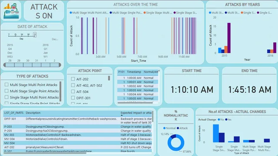The image size is (278, 156).
Task: Select the DPIT-301 row in parts table
Action: [78, 120]
